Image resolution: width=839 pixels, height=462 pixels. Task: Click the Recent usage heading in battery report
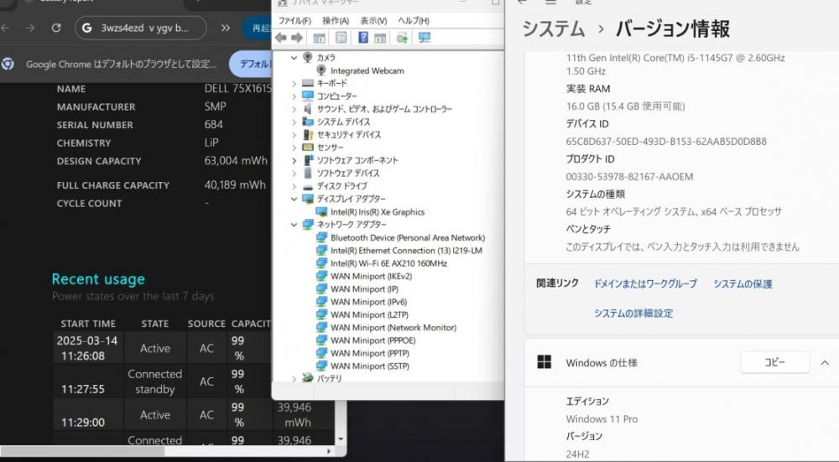click(98, 279)
